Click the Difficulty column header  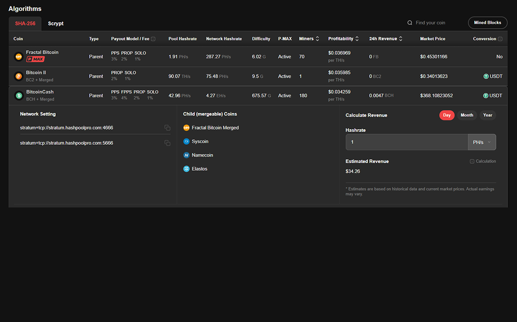[x=261, y=39]
